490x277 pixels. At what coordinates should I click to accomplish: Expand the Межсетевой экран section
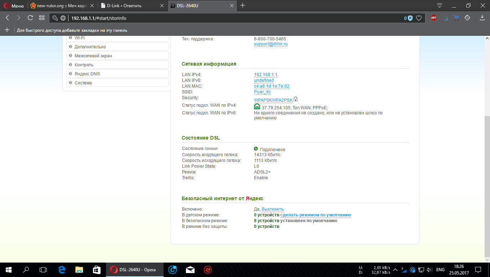coord(93,56)
